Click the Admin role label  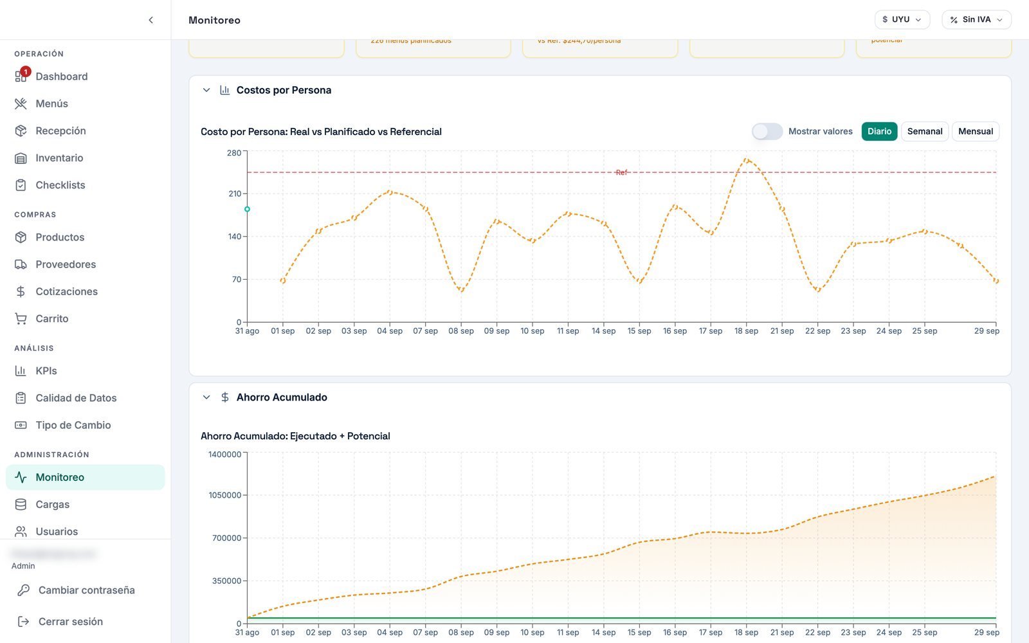click(x=23, y=566)
